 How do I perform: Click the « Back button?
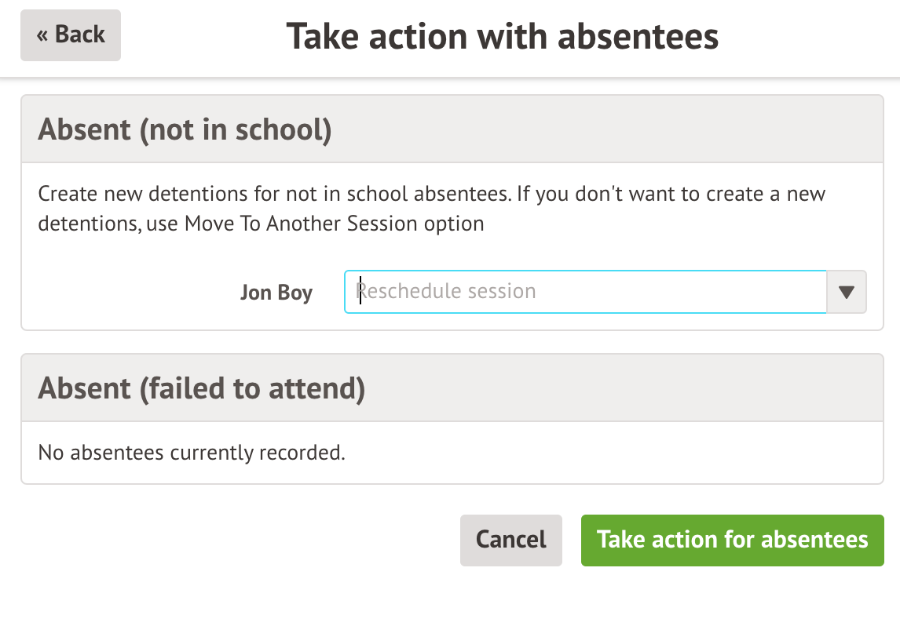click(x=71, y=35)
